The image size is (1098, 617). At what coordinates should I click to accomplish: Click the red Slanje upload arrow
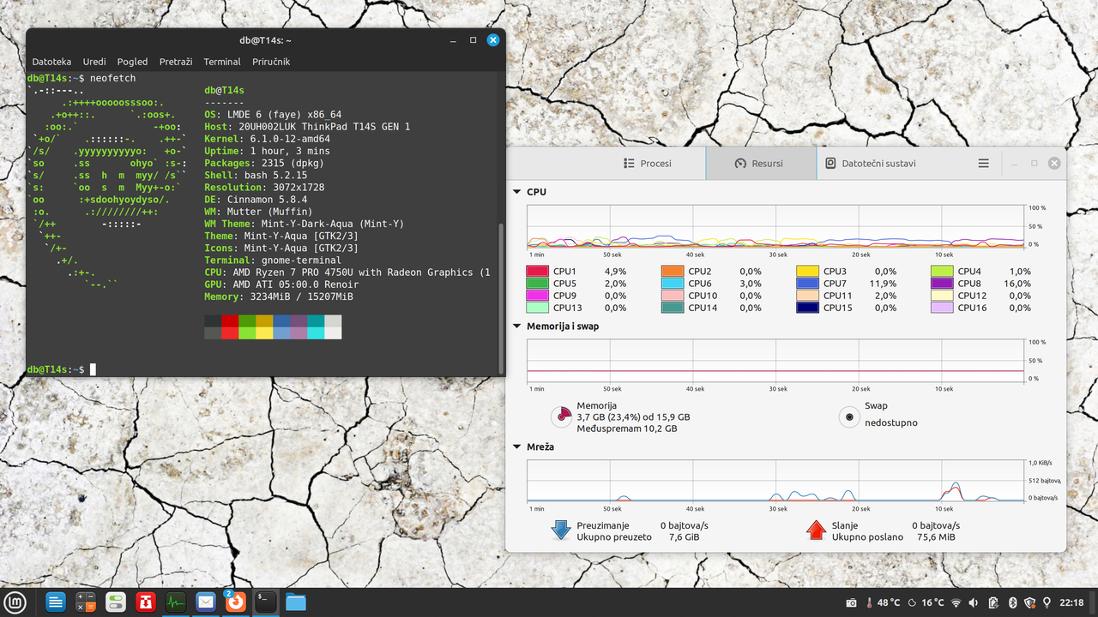[x=816, y=530]
